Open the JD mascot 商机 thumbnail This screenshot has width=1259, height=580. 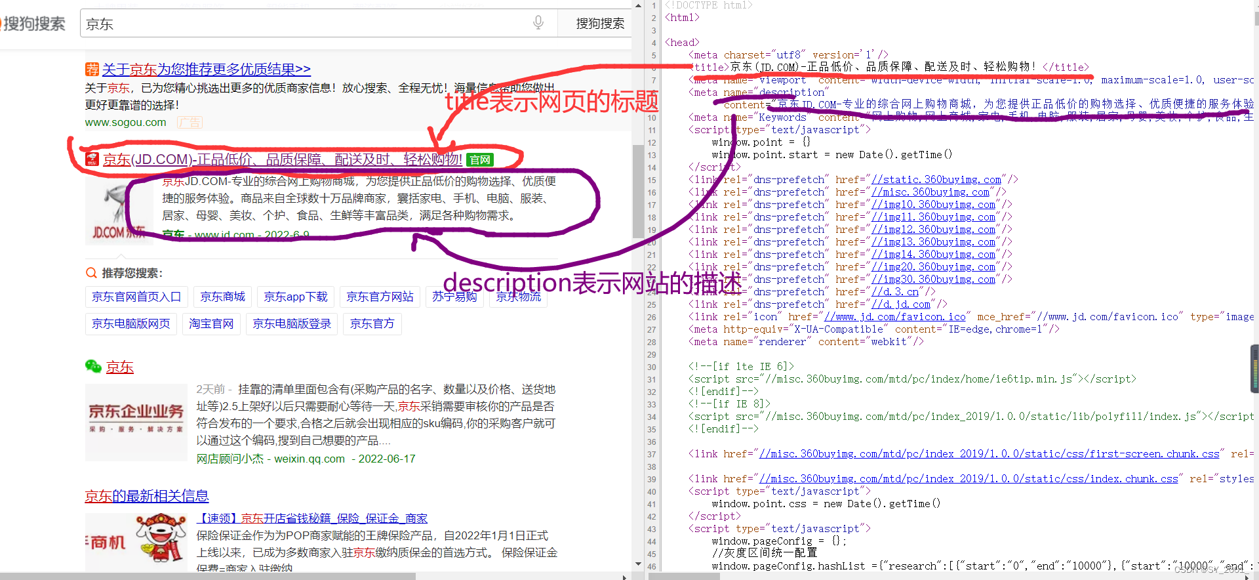[x=136, y=541]
